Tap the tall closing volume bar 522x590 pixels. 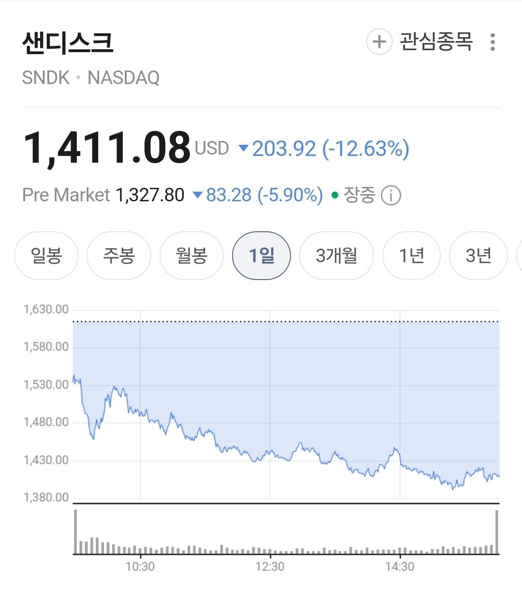tap(497, 532)
